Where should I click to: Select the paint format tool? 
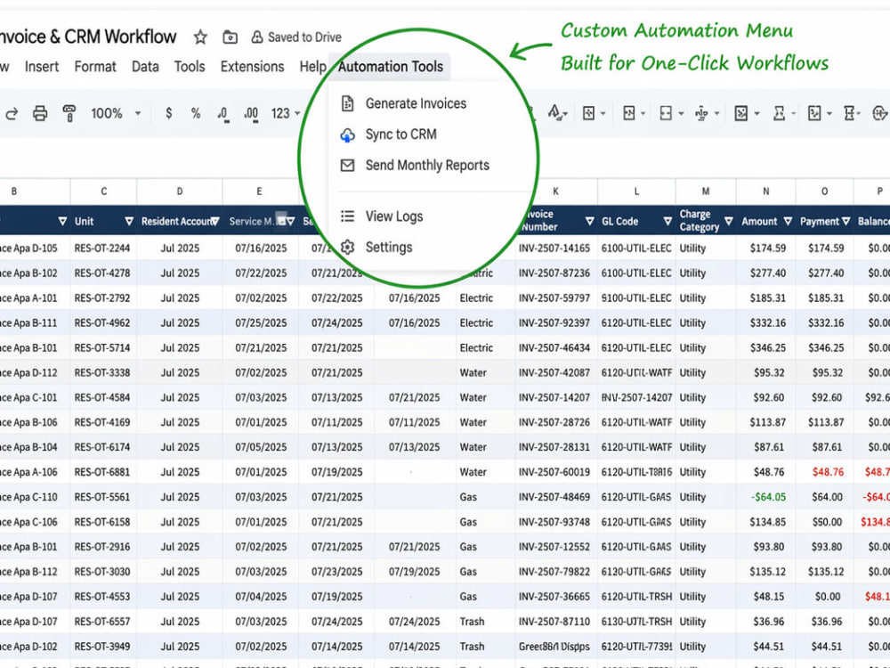pyautogui.click(x=69, y=114)
